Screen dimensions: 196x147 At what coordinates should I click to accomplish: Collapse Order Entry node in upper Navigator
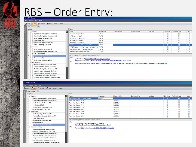pos(30,47)
